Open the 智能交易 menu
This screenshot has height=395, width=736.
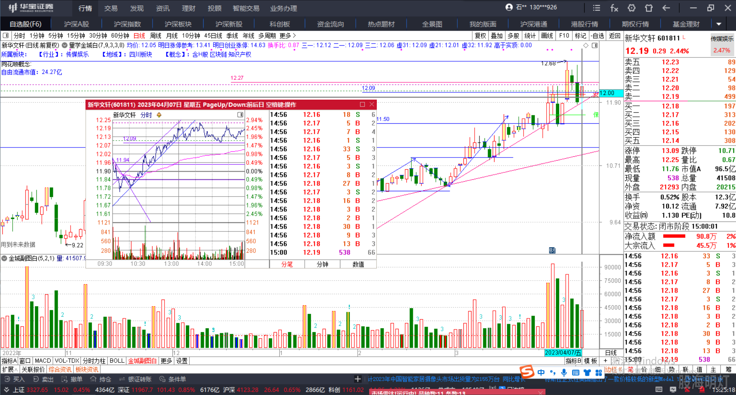[x=246, y=8]
